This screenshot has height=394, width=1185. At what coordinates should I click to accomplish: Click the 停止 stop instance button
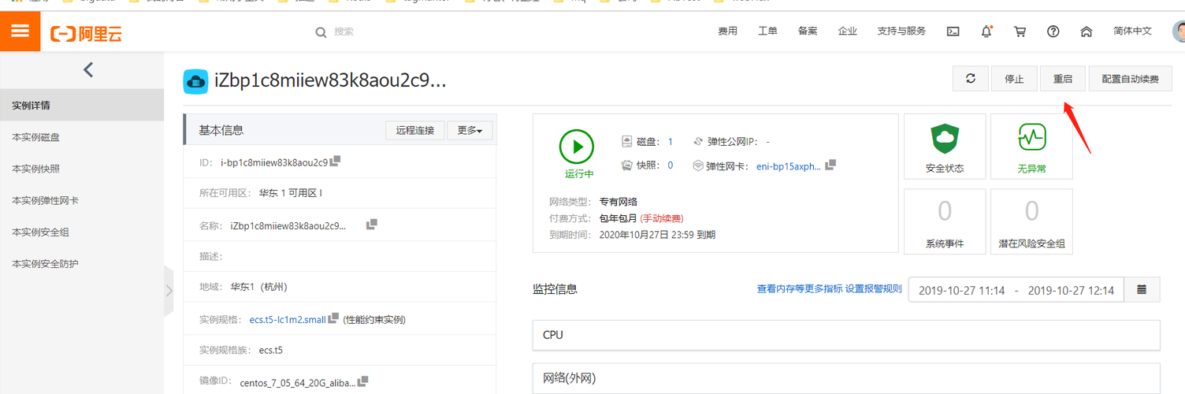click(x=1014, y=79)
